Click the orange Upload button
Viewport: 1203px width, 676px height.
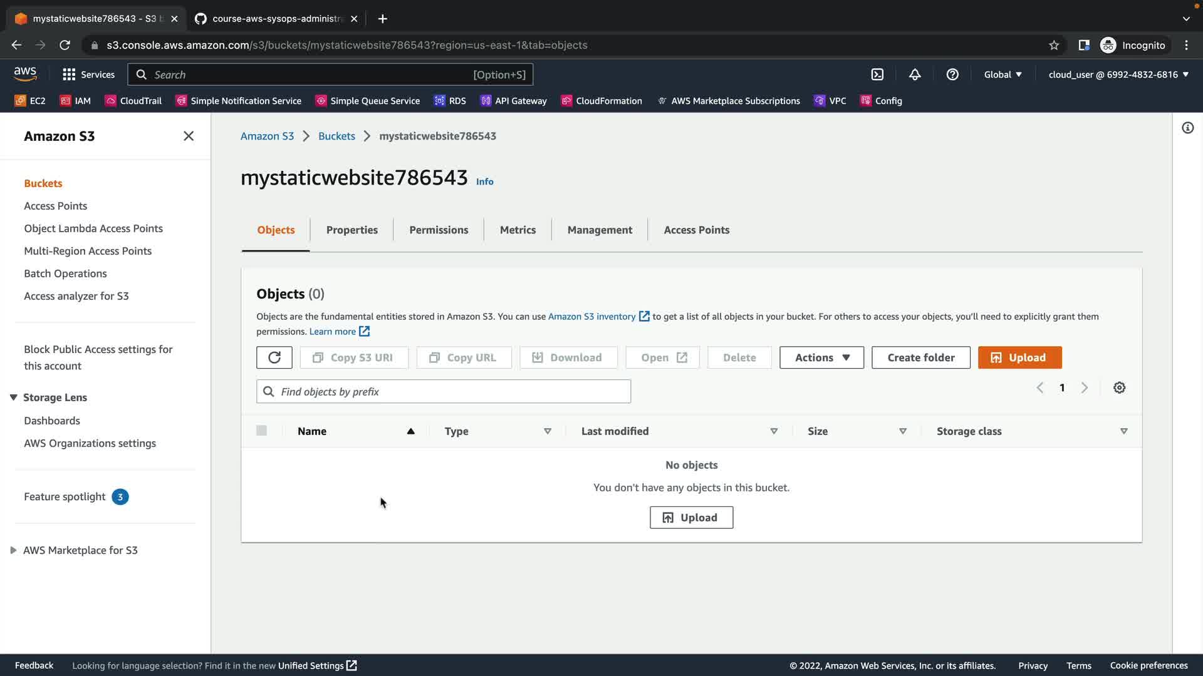pos(1019,357)
